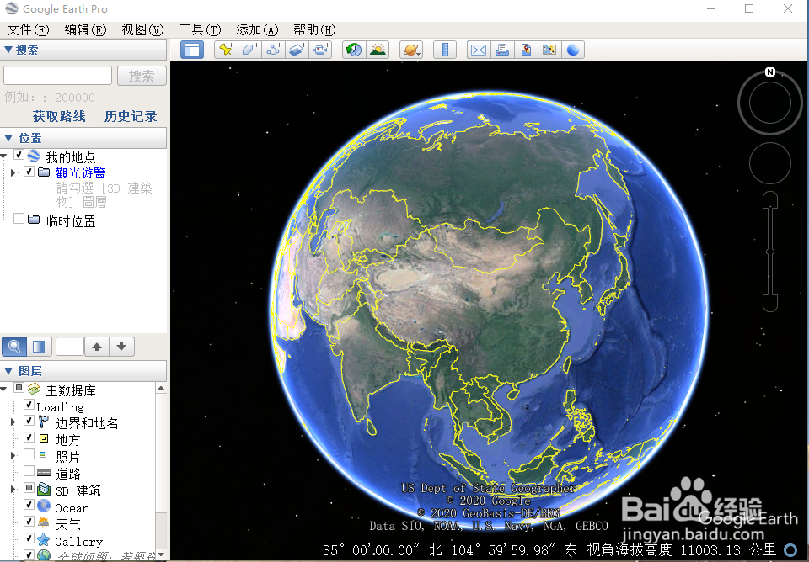Enable the 道路 layer checkbox

pos(29,471)
